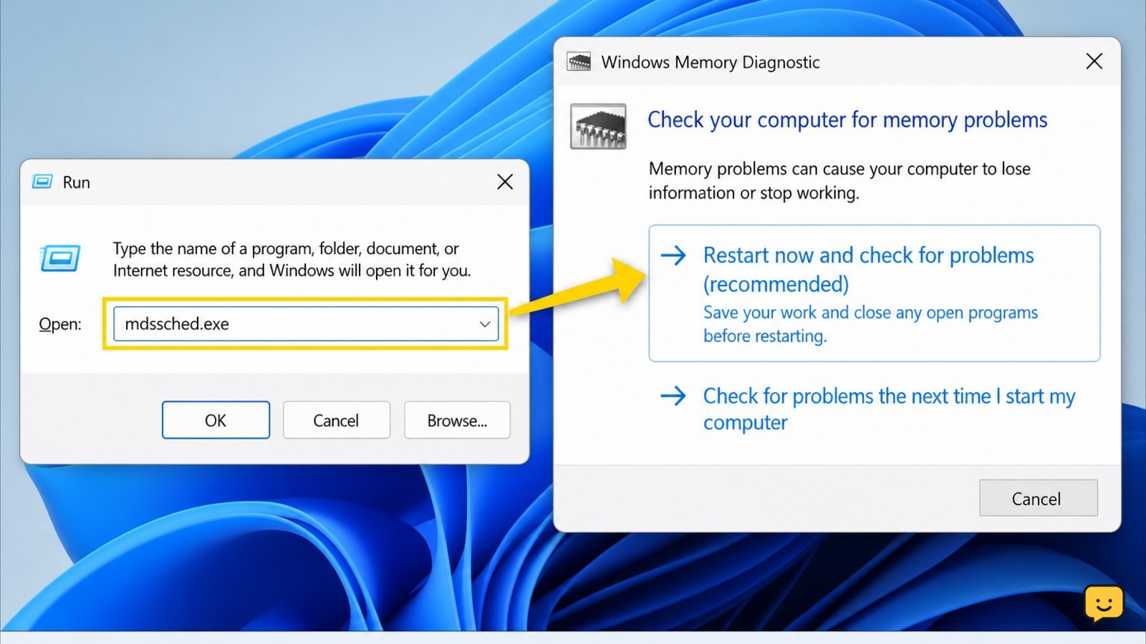Viewport: 1146px width, 644px height.
Task: Click the 'Check your computer for memory problems' heading
Action: pos(847,120)
